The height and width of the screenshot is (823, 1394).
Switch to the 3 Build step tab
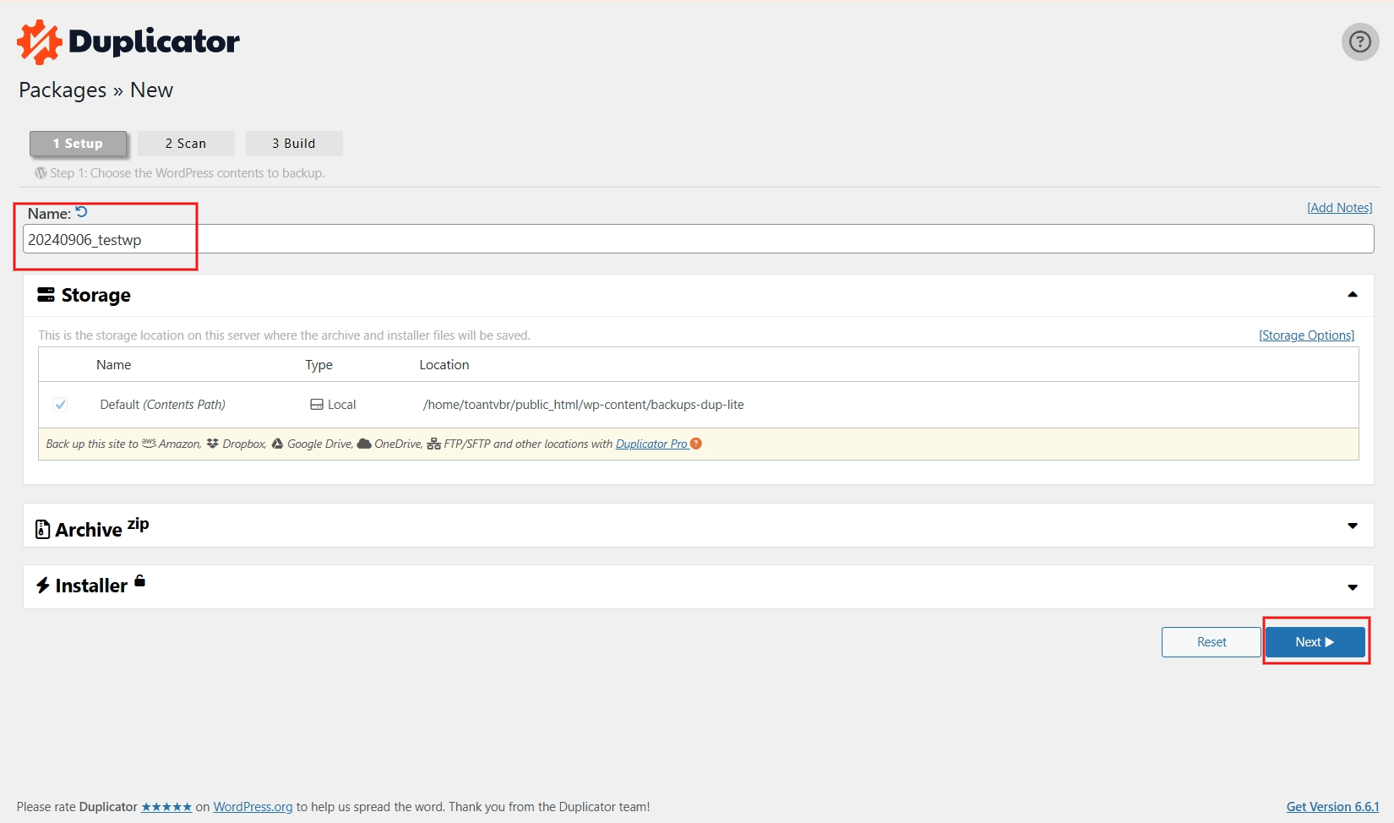tap(294, 144)
